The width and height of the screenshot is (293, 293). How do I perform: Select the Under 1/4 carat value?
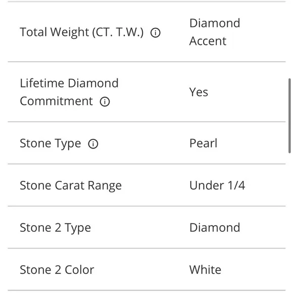pyautogui.click(x=217, y=185)
